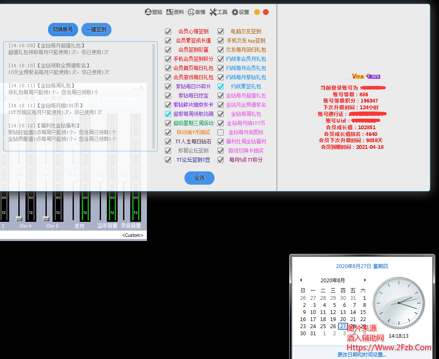Enable the 金钻每月吉图标 checkbox
The width and height of the screenshot is (439, 359).
click(221, 132)
